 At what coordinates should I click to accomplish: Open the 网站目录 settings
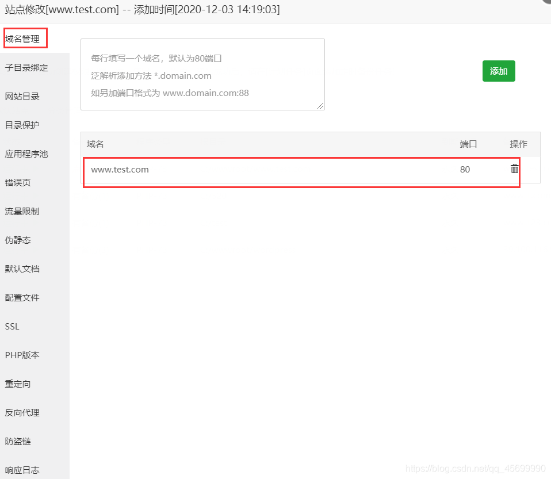coord(22,96)
